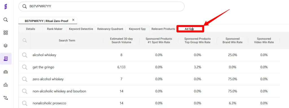Open the bar chart icon in sidebar
289x108 pixels.
[6, 85]
